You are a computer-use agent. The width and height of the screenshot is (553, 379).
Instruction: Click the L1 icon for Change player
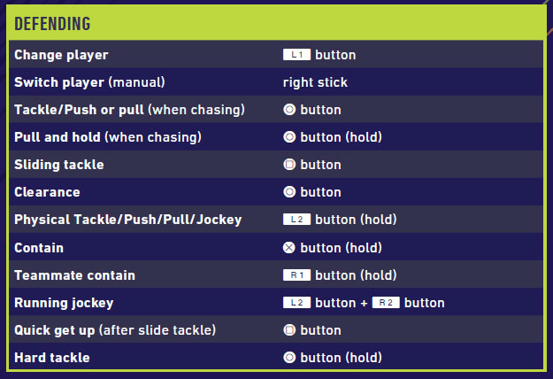pyautogui.click(x=296, y=55)
